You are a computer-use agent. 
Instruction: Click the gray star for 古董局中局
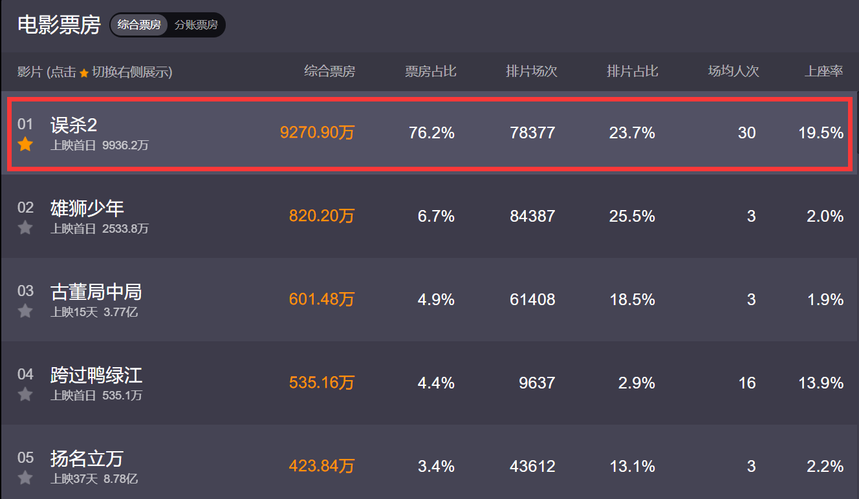pyautogui.click(x=25, y=311)
